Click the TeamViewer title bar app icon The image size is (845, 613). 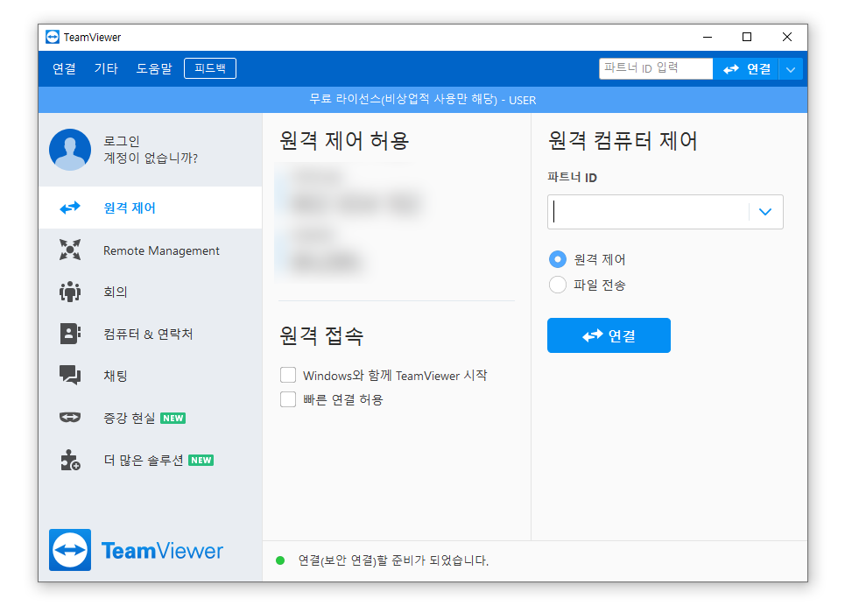(x=53, y=37)
